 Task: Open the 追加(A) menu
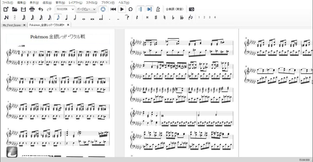click(x=47, y=2)
